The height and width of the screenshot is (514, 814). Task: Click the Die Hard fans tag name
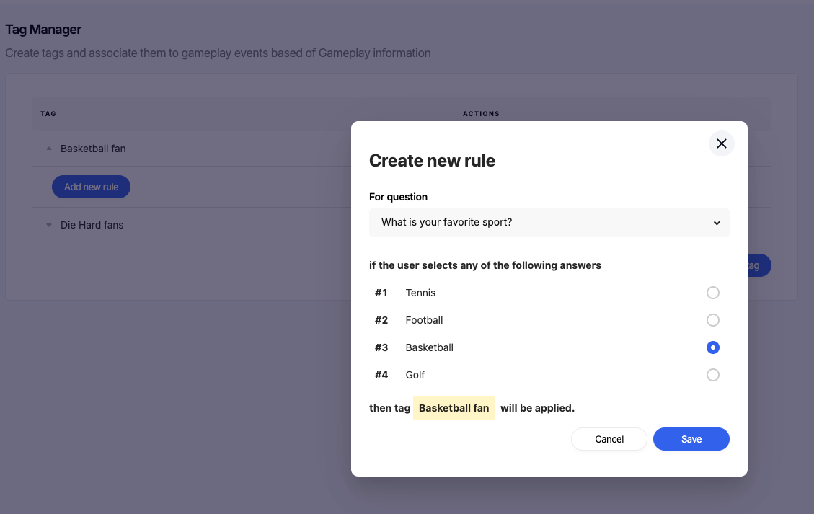click(x=92, y=225)
